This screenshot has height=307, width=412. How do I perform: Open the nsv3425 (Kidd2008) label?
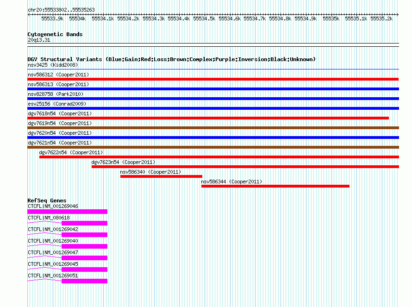[x=53, y=65]
